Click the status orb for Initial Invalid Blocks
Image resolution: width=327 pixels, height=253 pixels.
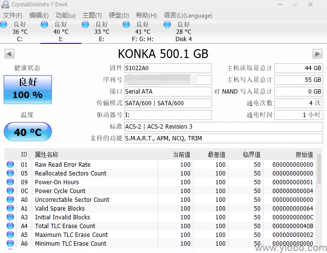[10, 217]
